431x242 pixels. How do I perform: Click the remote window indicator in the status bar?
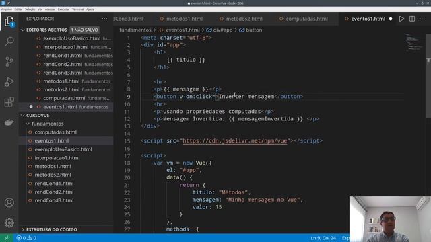(6, 238)
